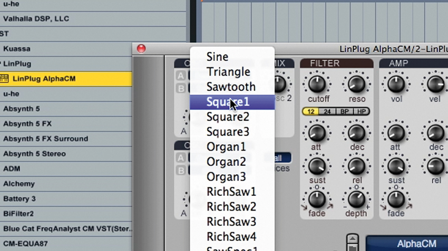Select upper oscillator wave A button
The height and width of the screenshot is (251, 448).
[x=181, y=76]
